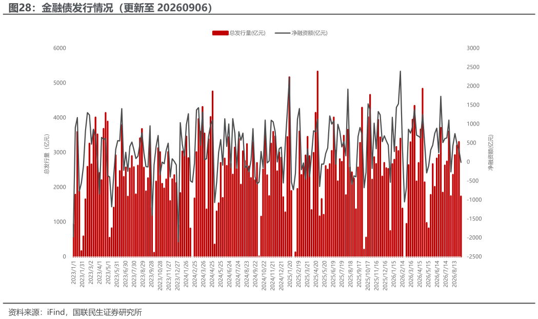
Task: Click x-axis date label 2024/4/25
Action: [x=212, y=274]
